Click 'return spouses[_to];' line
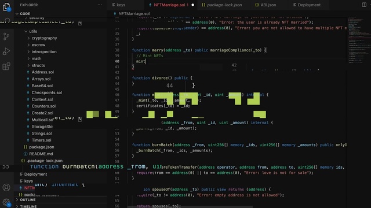This screenshot has height=208, width=371. coord(158,206)
